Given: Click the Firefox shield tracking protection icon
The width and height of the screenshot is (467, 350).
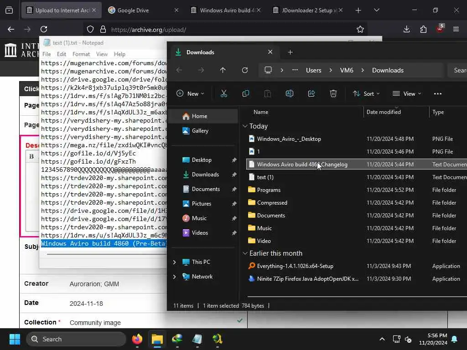Looking at the screenshot, I should coord(90,29).
